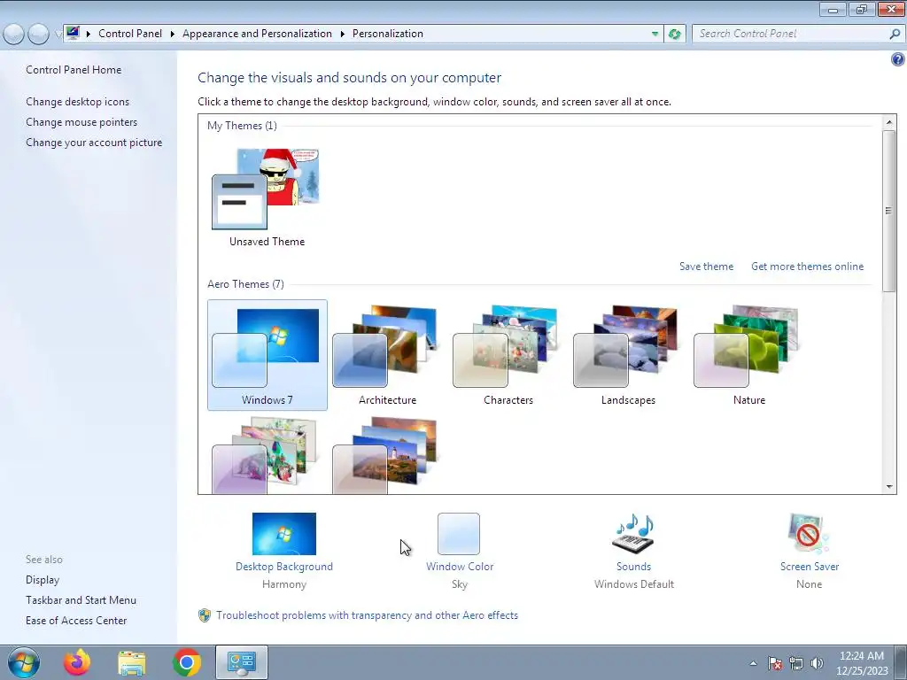The height and width of the screenshot is (680, 907).
Task: Click the Help question mark icon
Action: (x=897, y=59)
